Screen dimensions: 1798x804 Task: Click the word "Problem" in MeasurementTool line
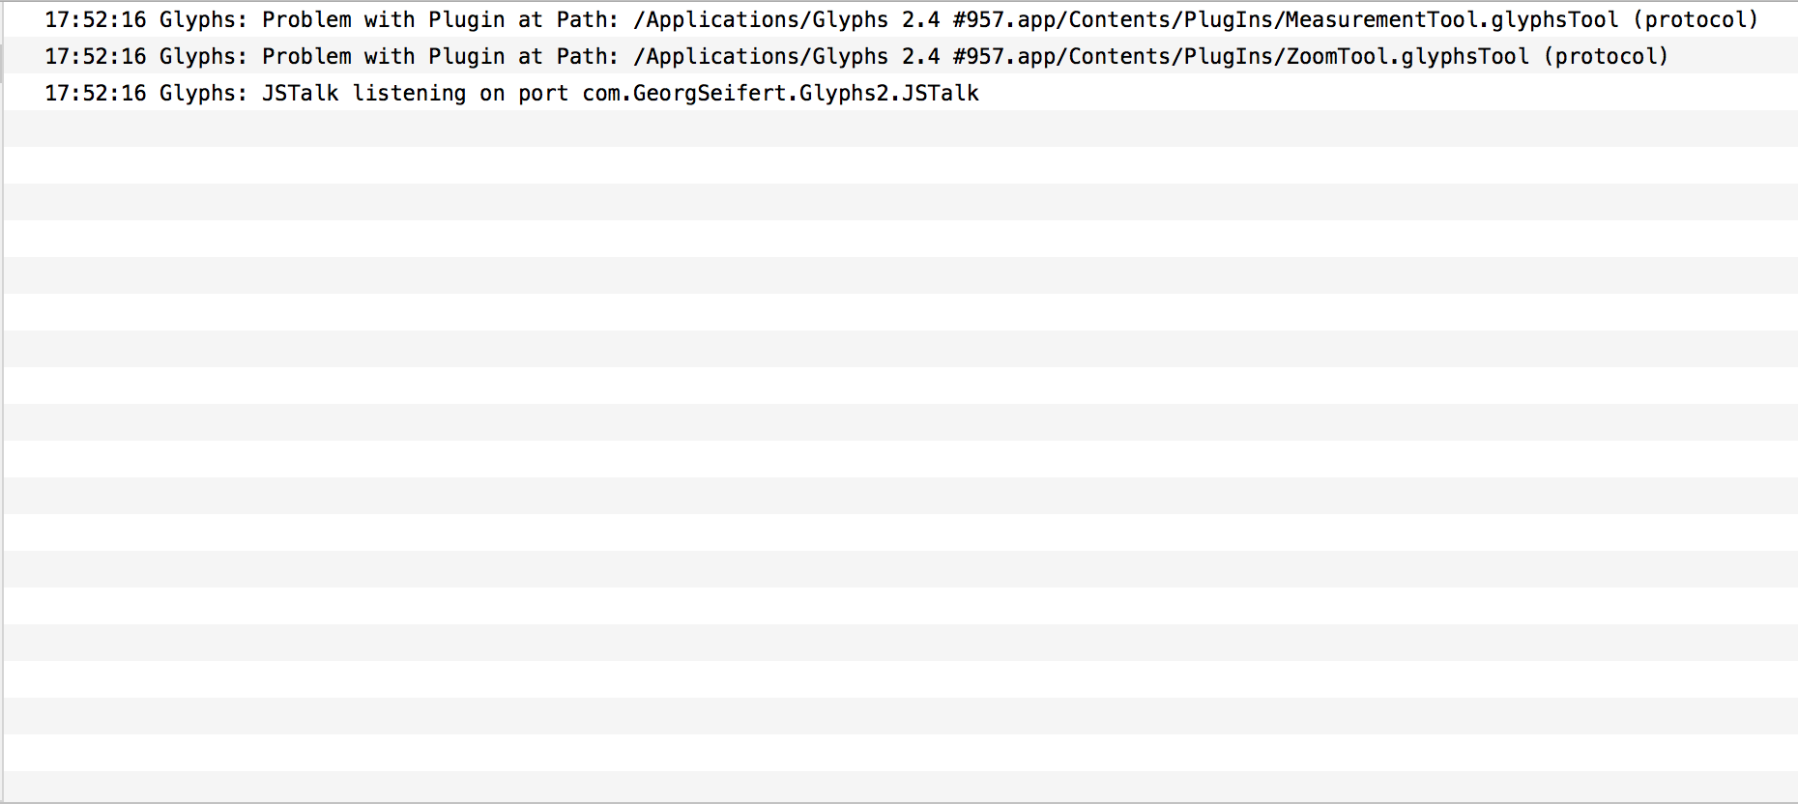point(306,19)
